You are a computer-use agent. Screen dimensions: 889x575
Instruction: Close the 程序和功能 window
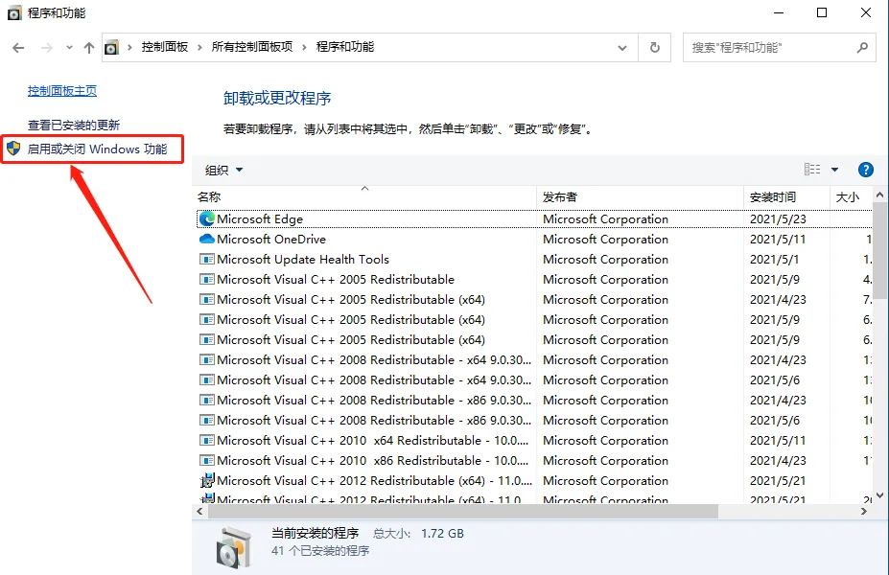[x=866, y=12]
